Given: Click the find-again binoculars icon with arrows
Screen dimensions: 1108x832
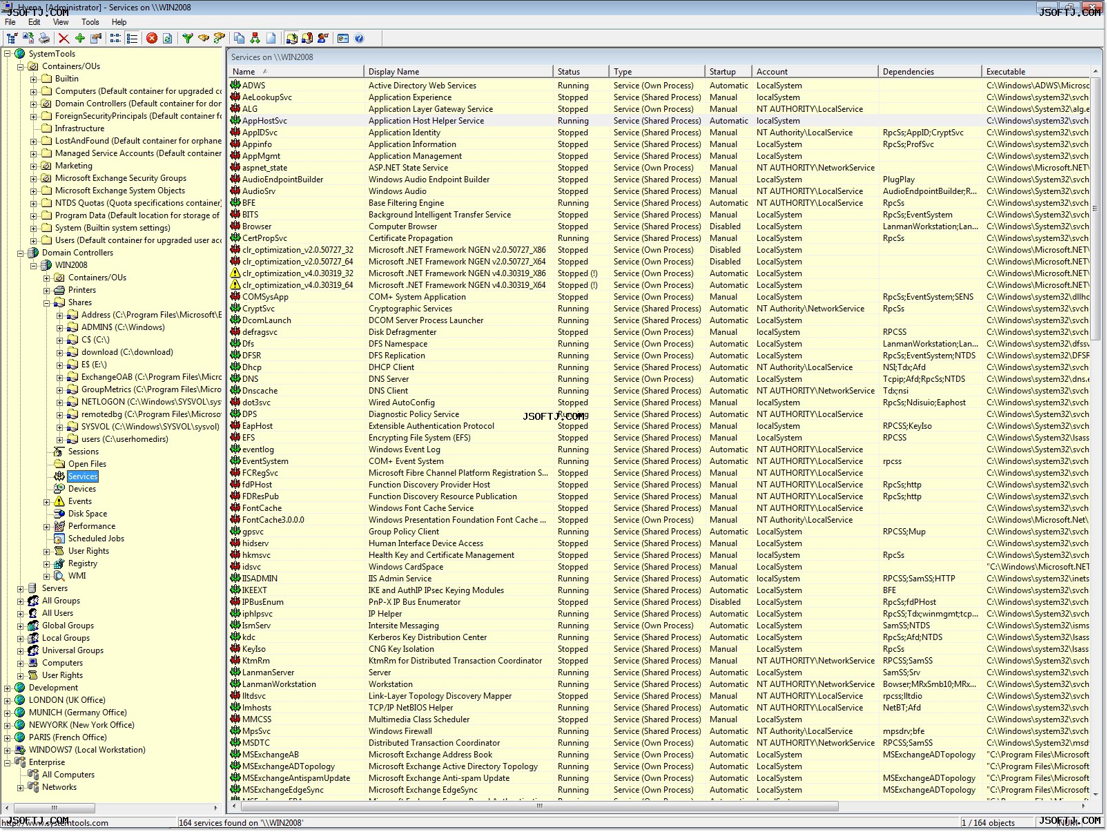Looking at the screenshot, I should coord(220,39).
